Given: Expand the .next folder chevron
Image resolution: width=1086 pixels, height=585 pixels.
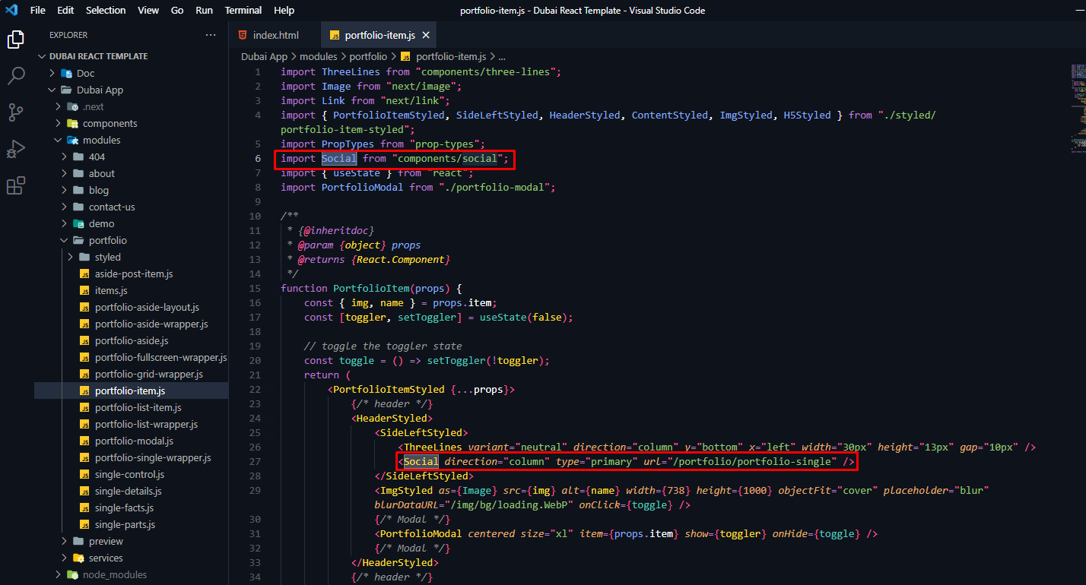Looking at the screenshot, I should (x=58, y=106).
